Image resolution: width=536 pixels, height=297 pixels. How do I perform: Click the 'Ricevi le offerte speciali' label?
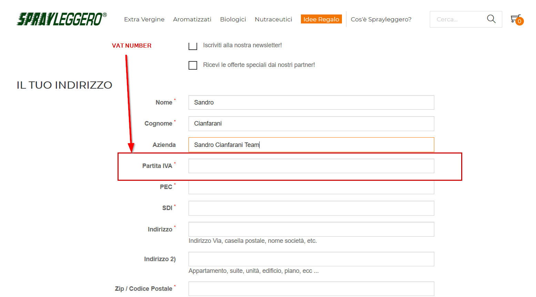[259, 65]
